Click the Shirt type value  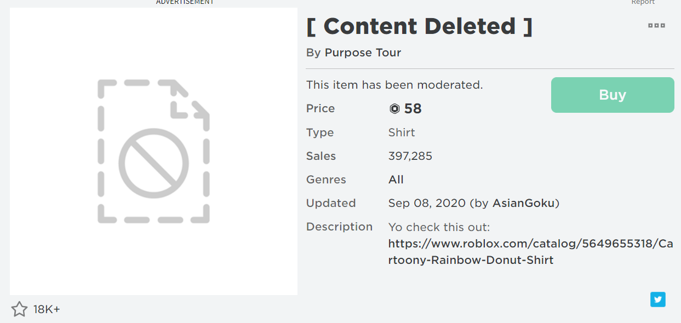pos(402,132)
